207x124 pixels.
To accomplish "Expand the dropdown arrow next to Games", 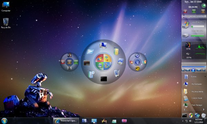I will click(x=205, y=76).
